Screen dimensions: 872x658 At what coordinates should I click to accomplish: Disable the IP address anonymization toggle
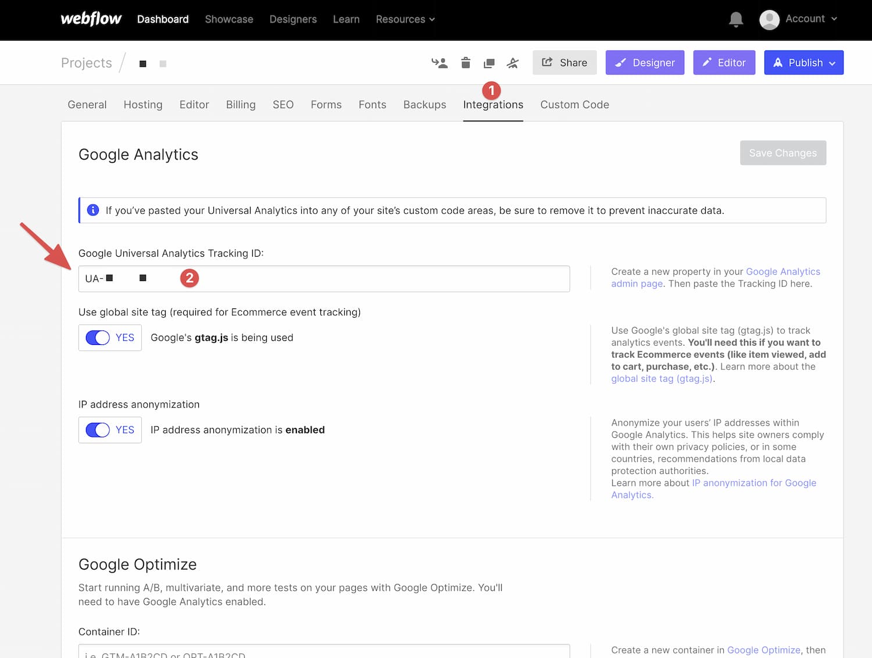pyautogui.click(x=98, y=430)
